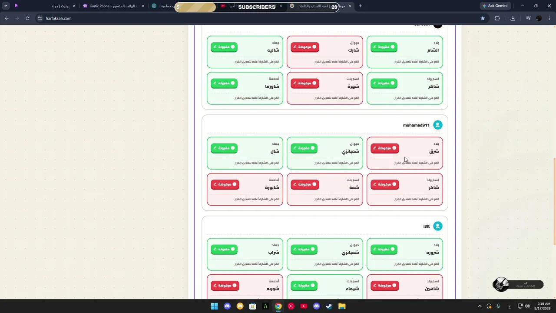556x313 pixels.
Task: Toggle the مقبولة badge on the شيماء card
Action: coord(304,286)
